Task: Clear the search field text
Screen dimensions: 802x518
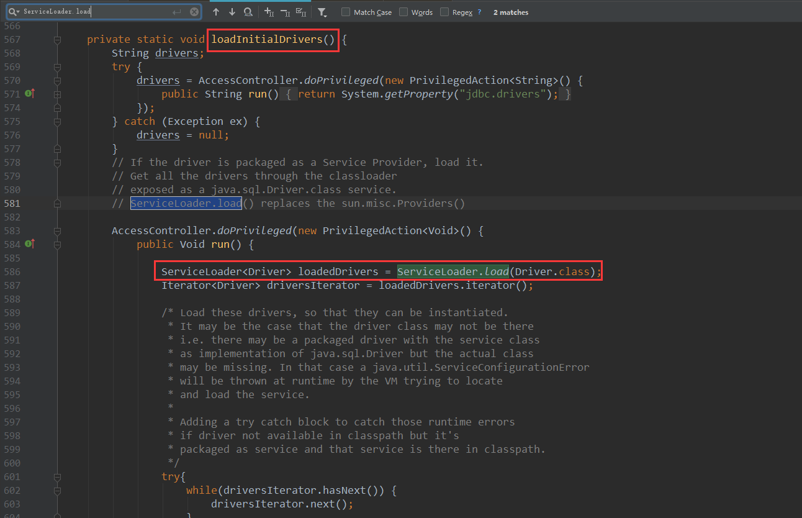Action: (194, 12)
